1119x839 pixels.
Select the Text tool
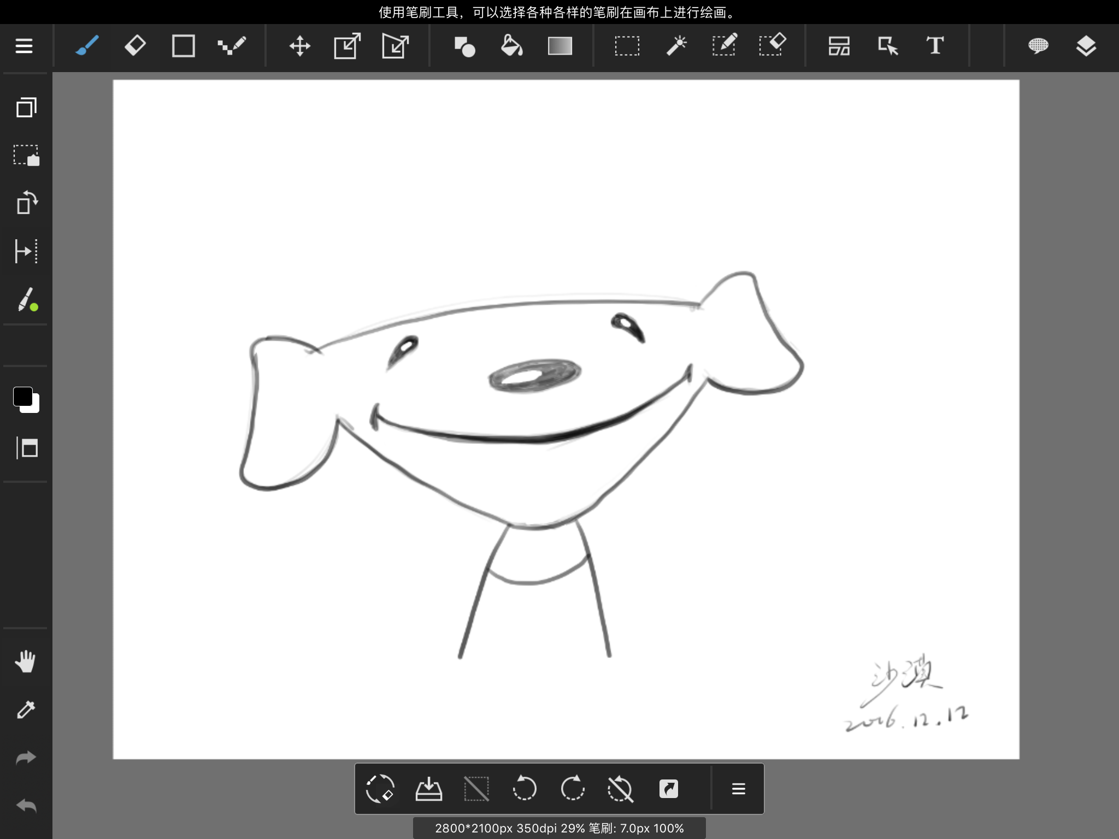pyautogui.click(x=935, y=46)
